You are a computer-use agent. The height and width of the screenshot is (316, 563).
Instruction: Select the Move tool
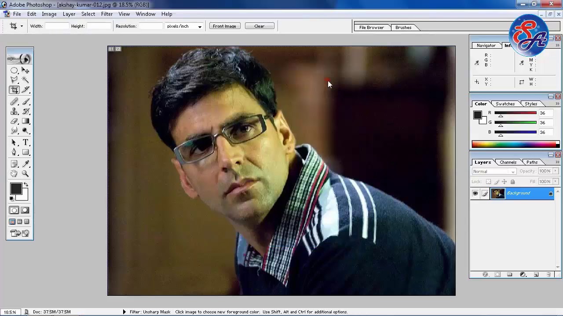pos(26,70)
